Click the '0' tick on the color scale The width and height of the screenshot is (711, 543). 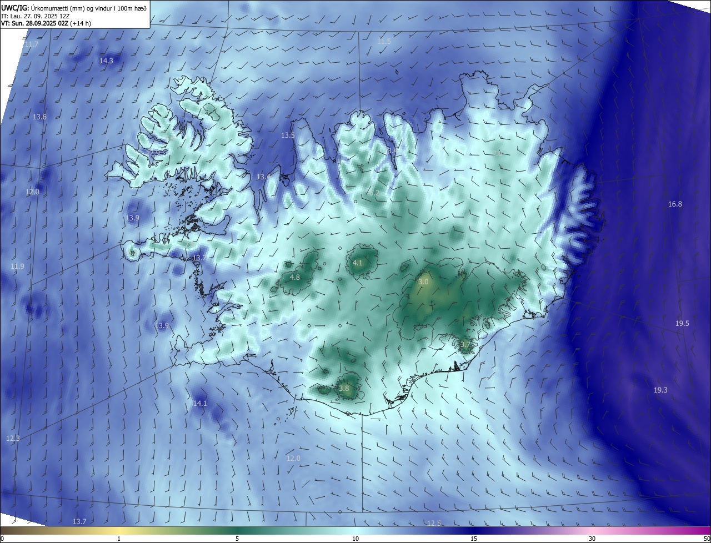(2, 539)
